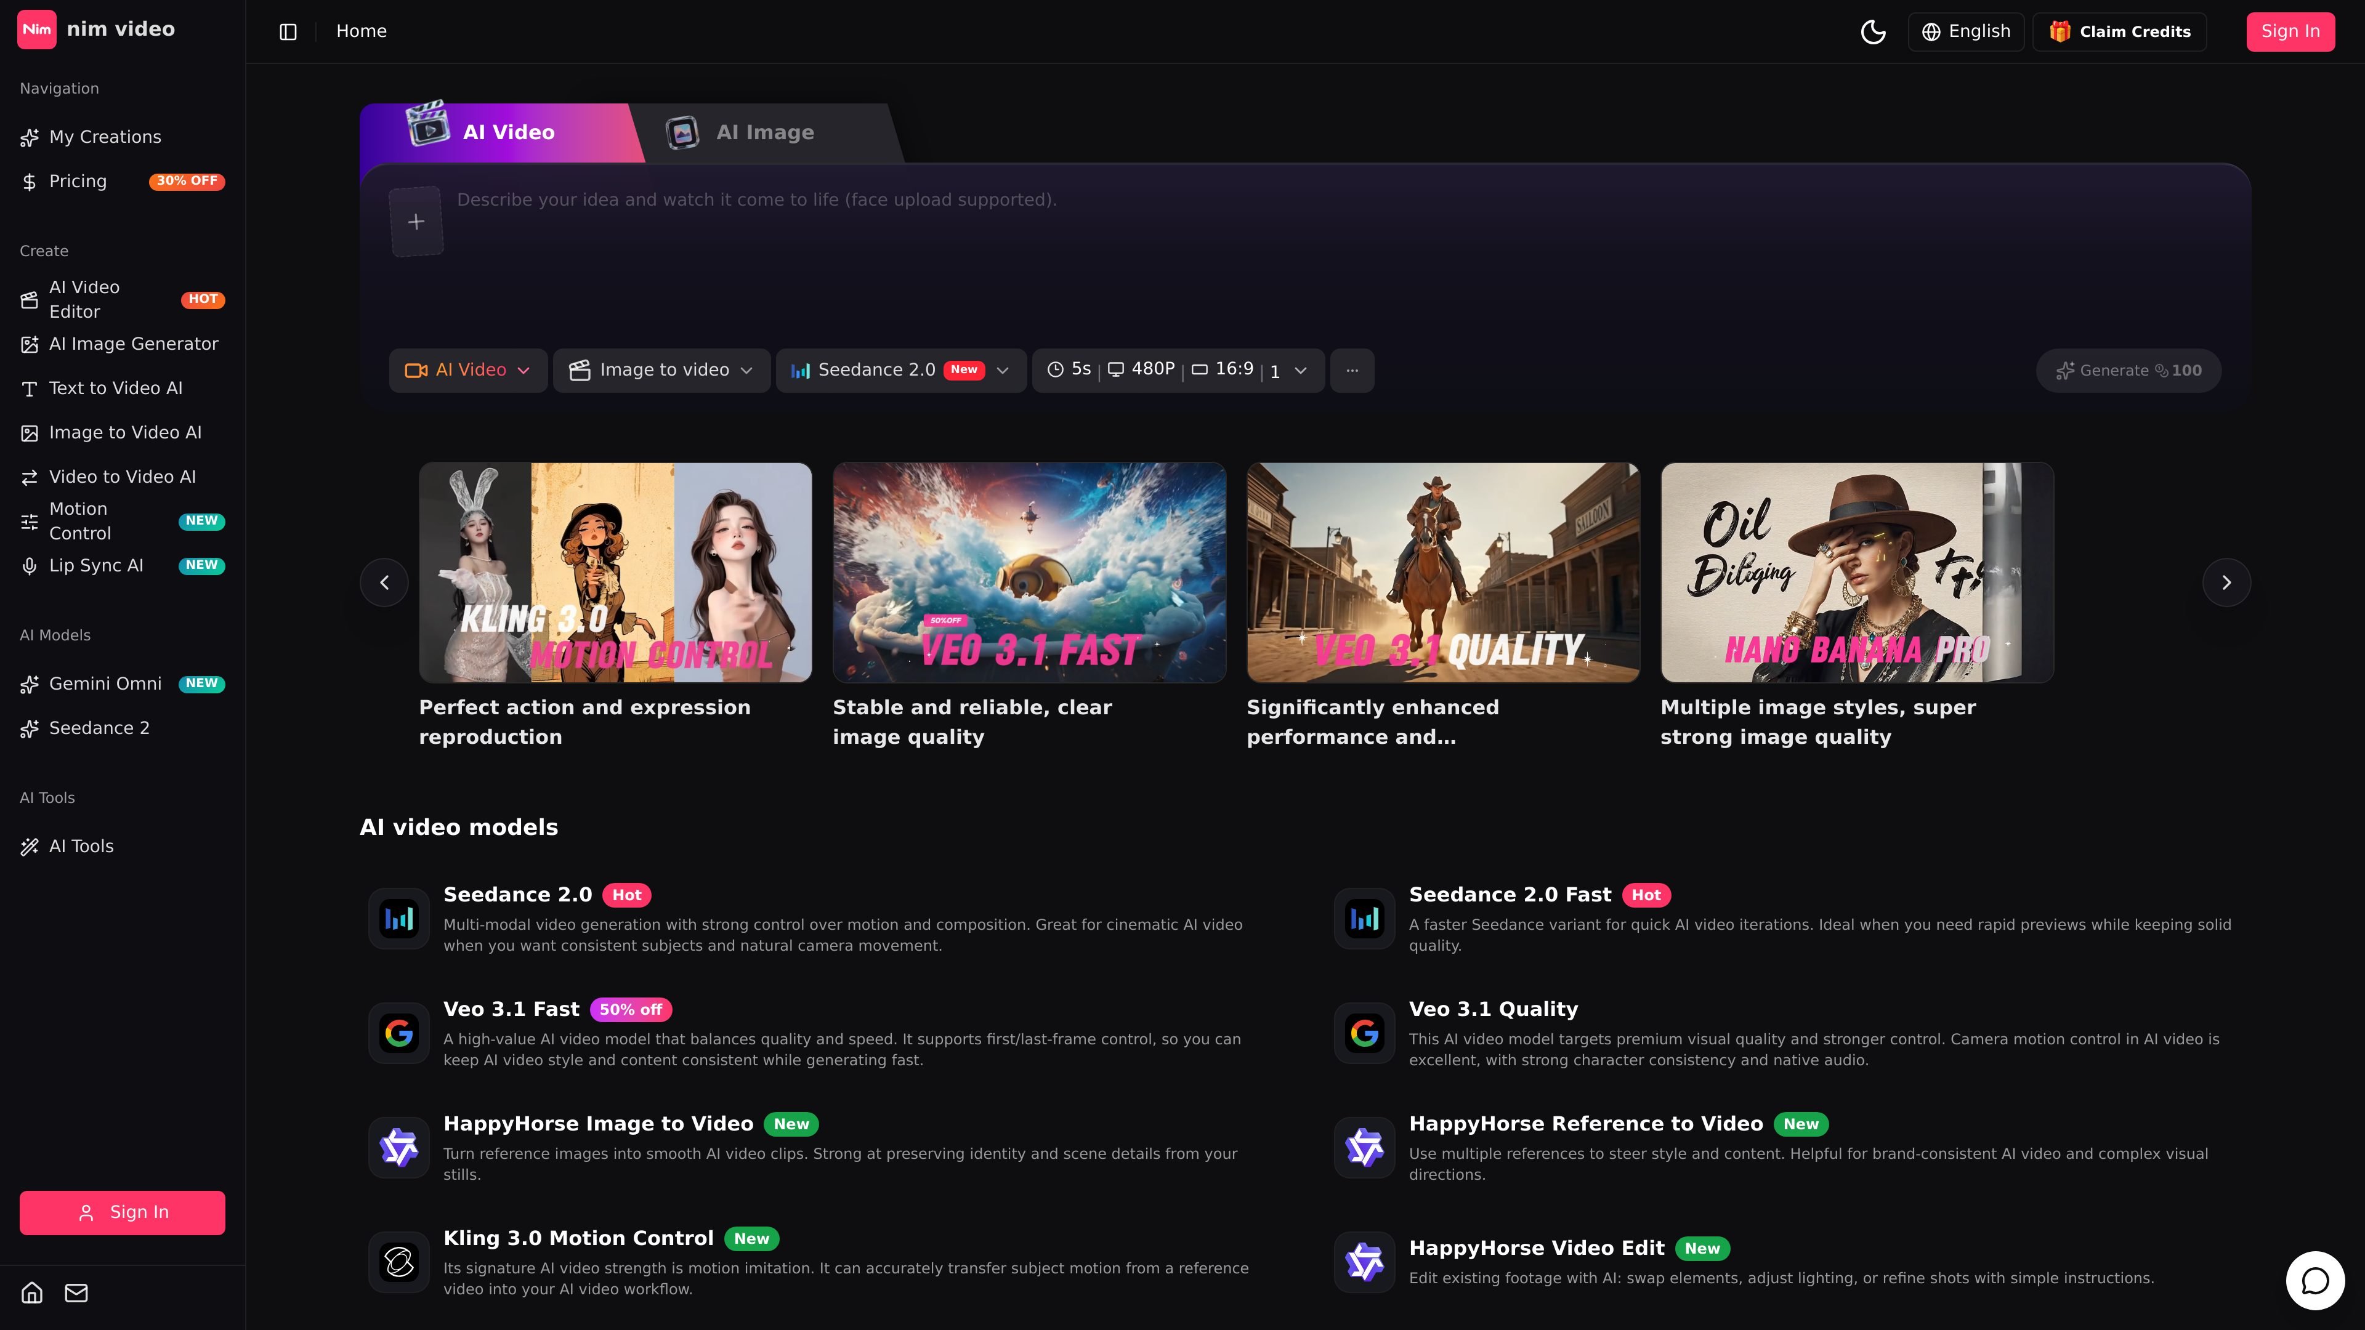2365x1330 pixels.
Task: Click the Kling 3.0 Motion Control icon
Action: (x=398, y=1262)
